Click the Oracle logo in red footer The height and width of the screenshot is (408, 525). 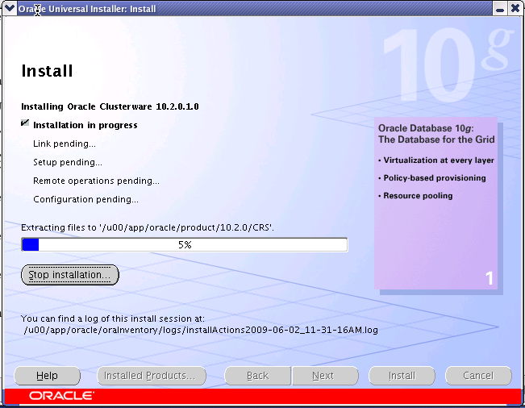click(61, 396)
